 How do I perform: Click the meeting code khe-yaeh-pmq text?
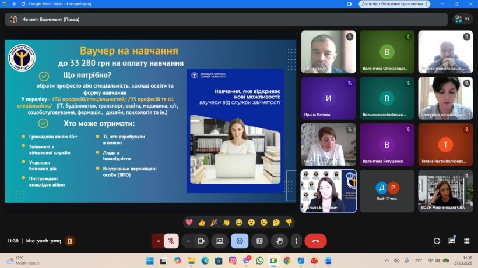pos(44,241)
